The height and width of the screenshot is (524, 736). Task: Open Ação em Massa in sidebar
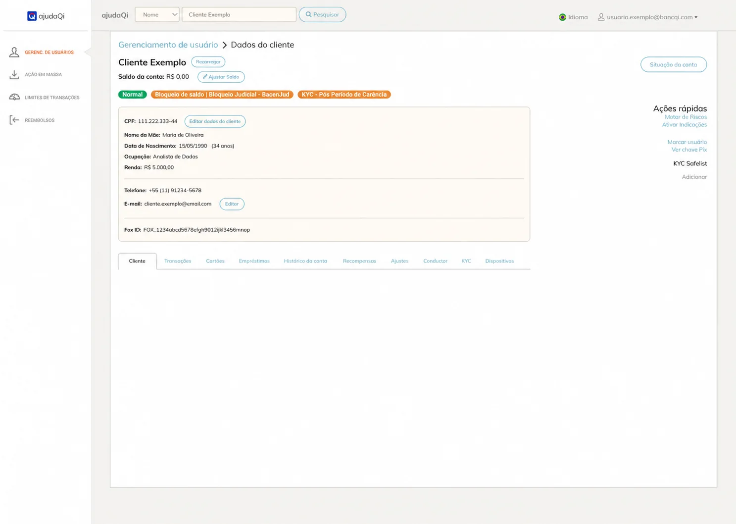click(44, 74)
